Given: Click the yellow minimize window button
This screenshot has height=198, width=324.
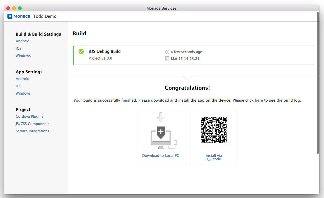Looking at the screenshot, I should pos(14,8).
